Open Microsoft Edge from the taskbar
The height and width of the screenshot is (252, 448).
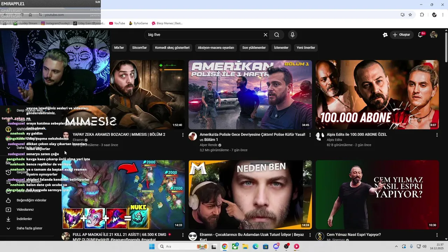pyautogui.click(x=255, y=246)
